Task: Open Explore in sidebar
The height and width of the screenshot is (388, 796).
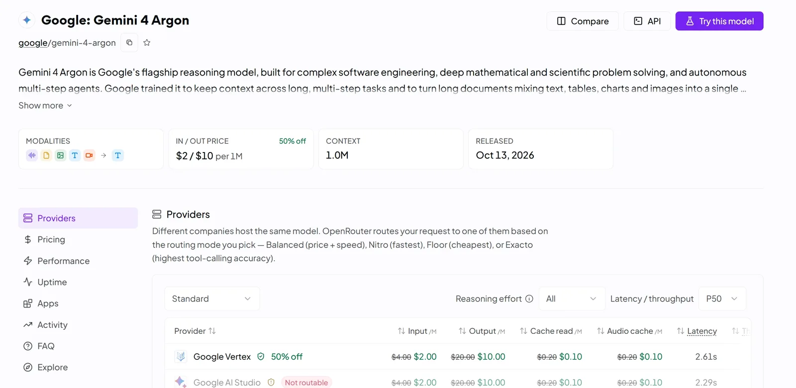Action: (x=78, y=368)
